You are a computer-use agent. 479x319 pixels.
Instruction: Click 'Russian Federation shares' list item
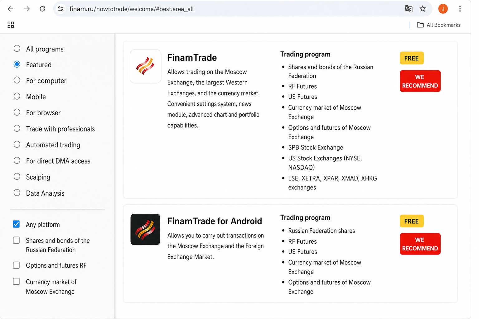[322, 231]
